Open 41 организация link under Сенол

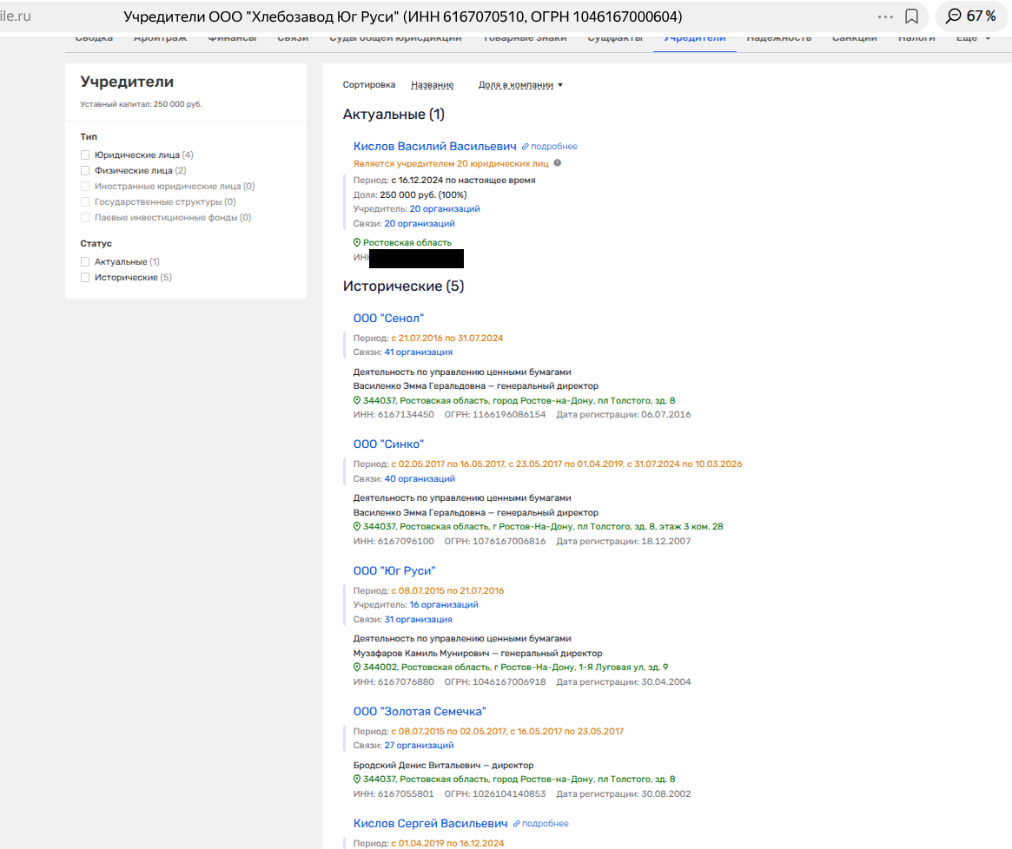coord(418,352)
